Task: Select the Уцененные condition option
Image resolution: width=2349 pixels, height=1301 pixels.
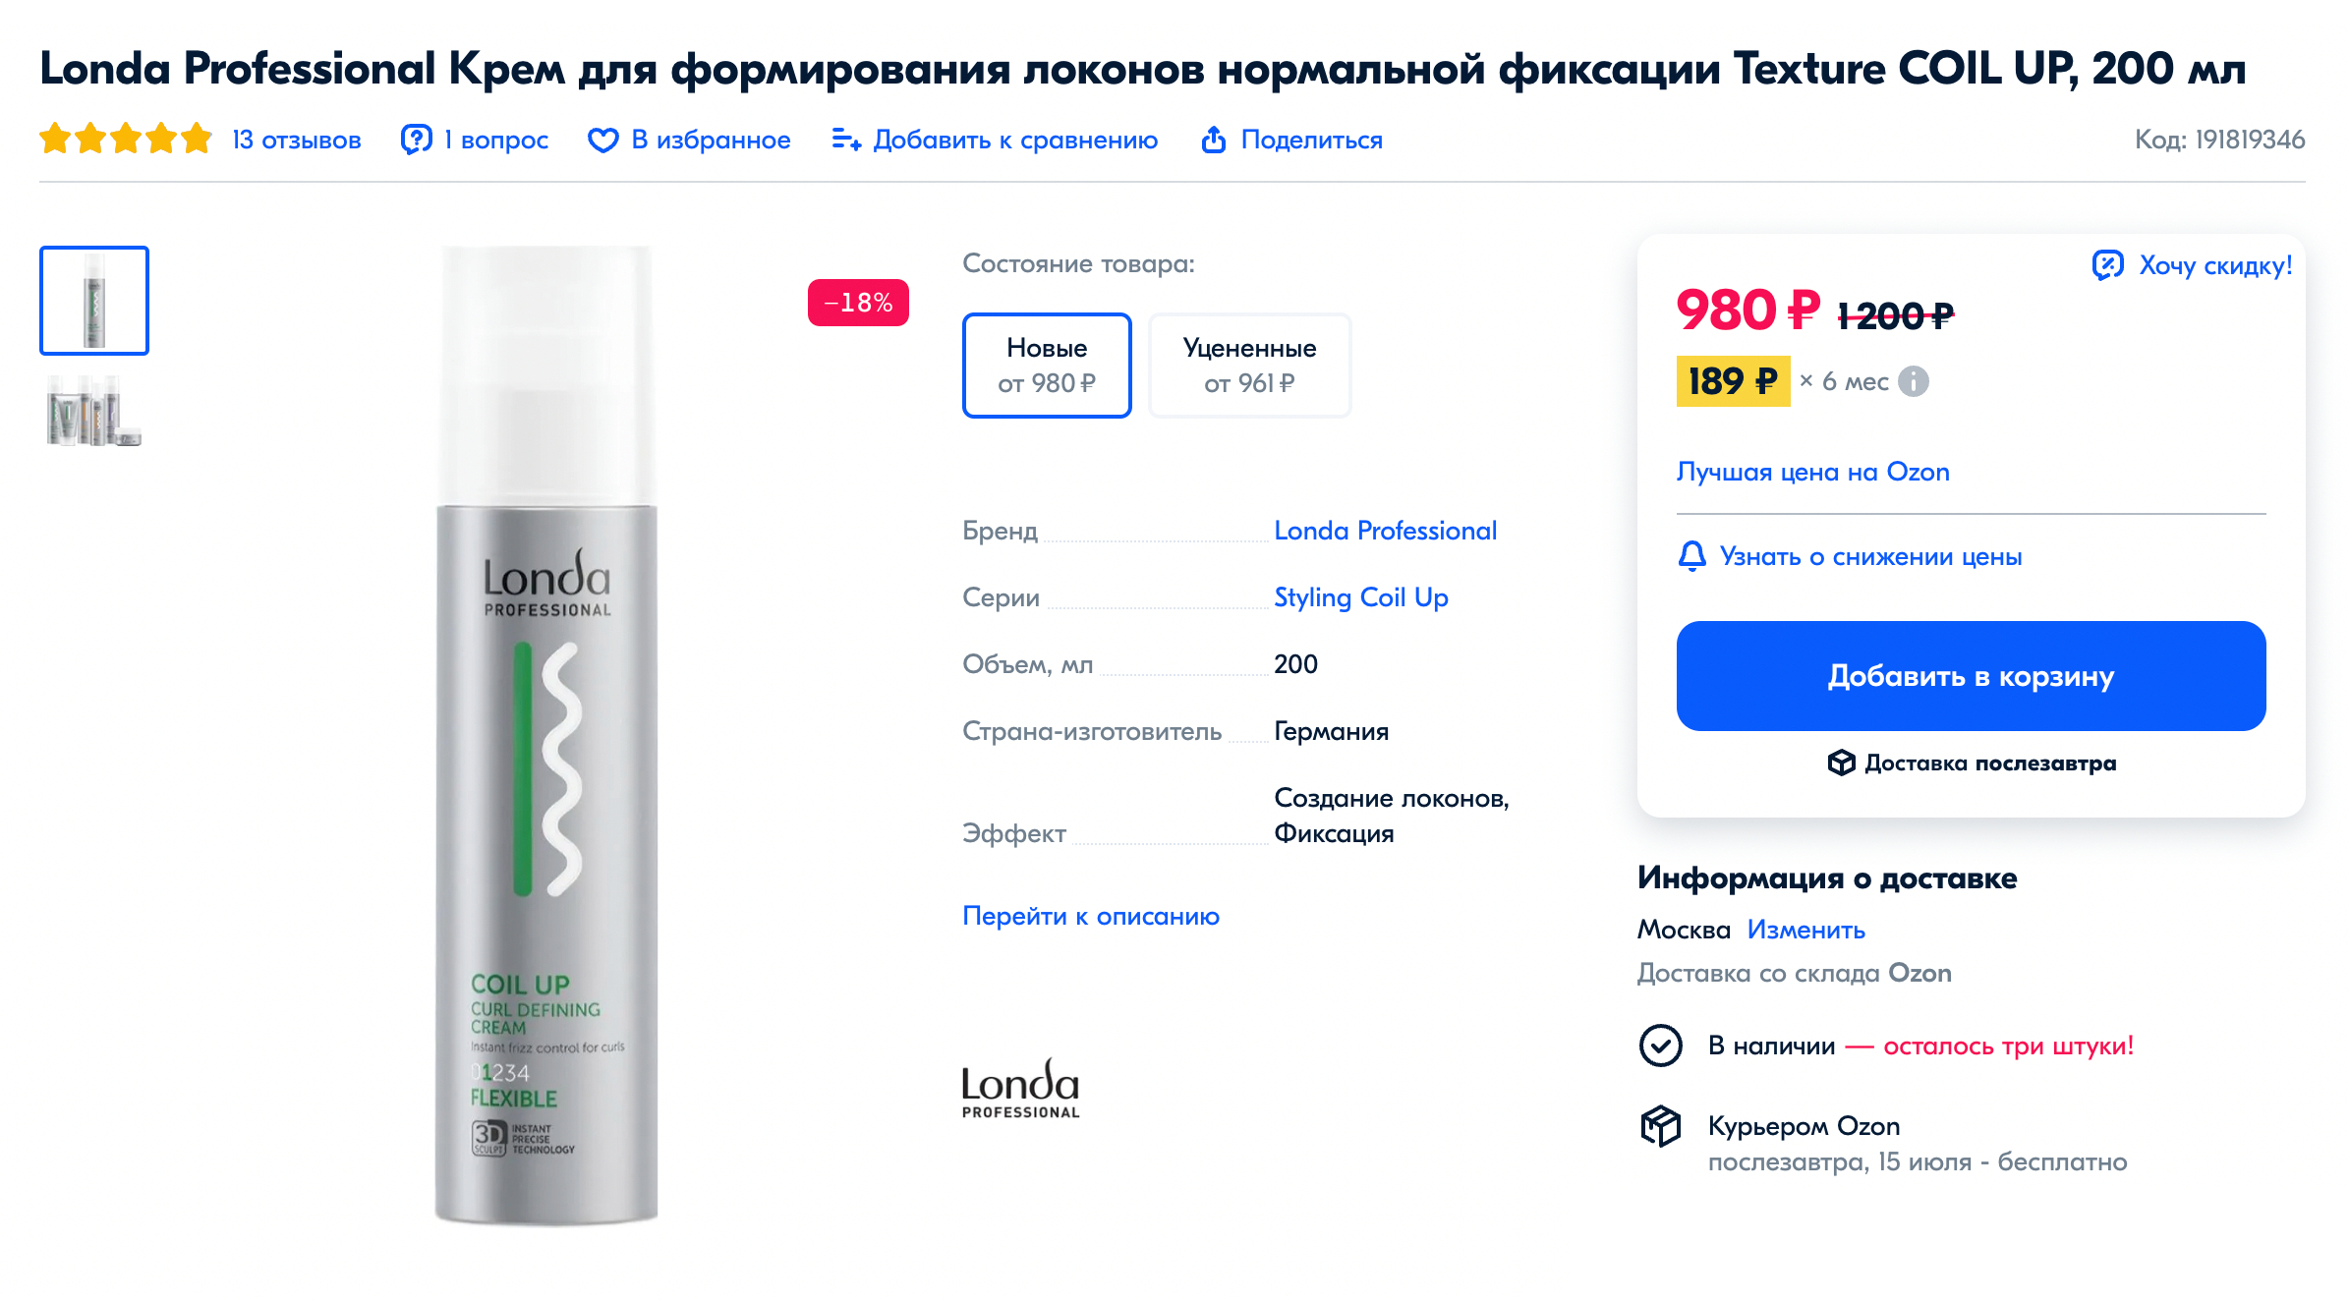Action: (x=1249, y=366)
